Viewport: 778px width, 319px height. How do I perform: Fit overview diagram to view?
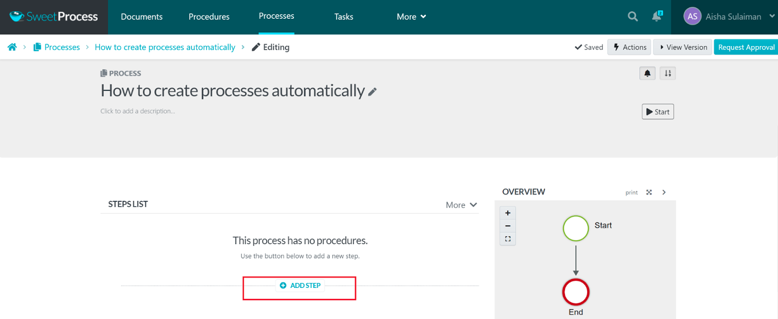[x=507, y=239]
